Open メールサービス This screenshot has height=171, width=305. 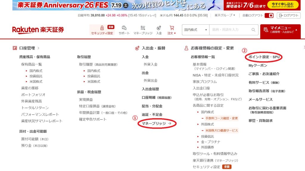click(260, 100)
